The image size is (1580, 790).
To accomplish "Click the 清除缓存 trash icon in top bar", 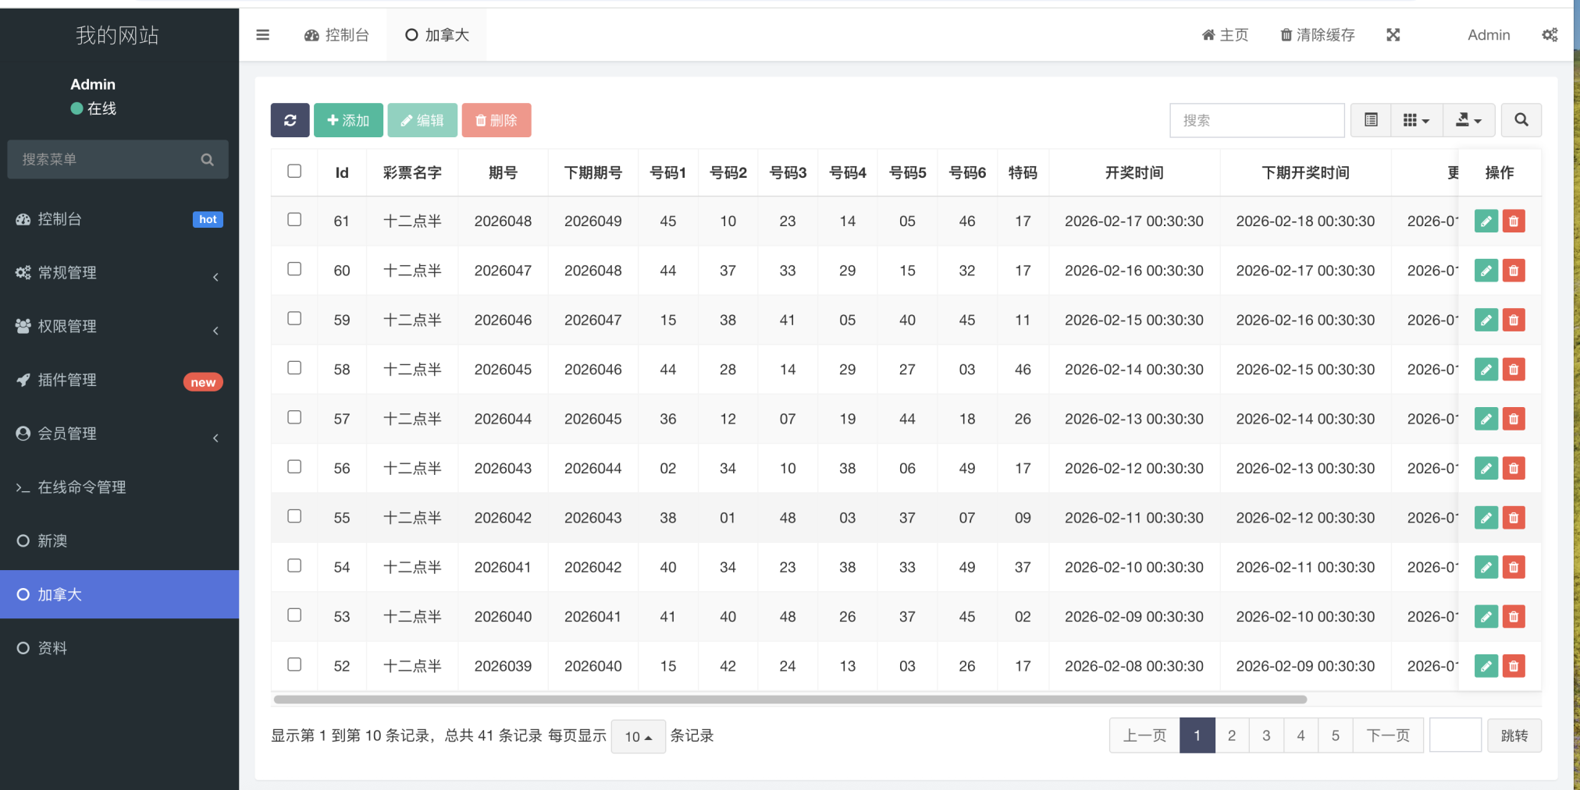I will (x=1317, y=34).
